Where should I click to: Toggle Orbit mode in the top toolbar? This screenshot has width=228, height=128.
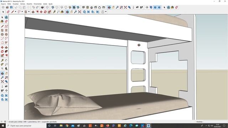109,7
